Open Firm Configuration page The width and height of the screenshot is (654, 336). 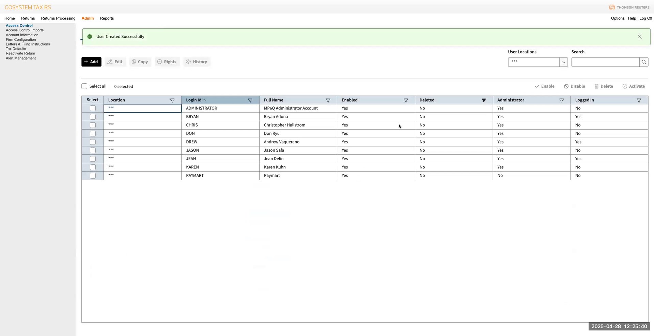coord(21,39)
